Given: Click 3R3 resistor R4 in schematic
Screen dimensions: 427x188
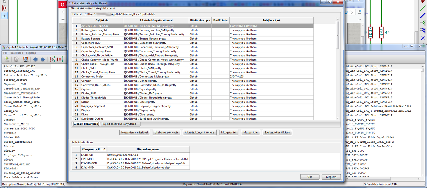Looking at the screenshot, I should (381, 32).
